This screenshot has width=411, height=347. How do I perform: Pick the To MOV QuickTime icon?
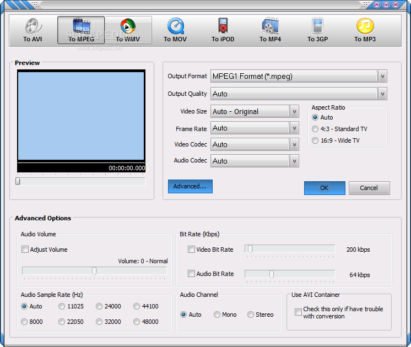[x=176, y=26]
